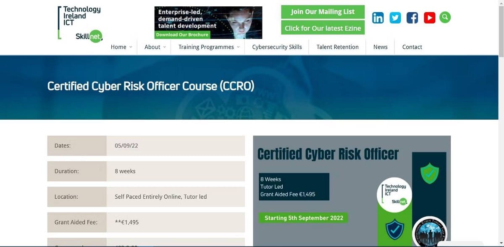Screen dimensions: 504x247
Task: Click Download Our Brochure banner link
Action: click(x=182, y=35)
